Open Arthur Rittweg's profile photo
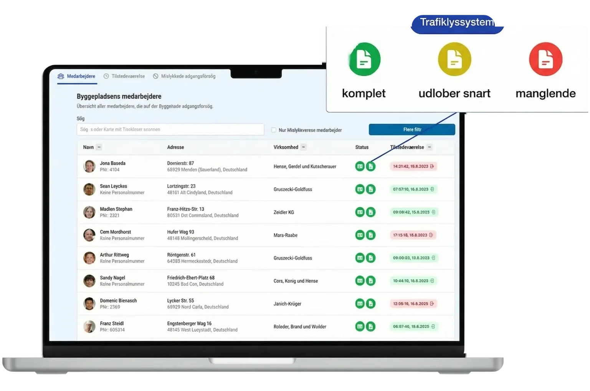The image size is (590, 391). point(89,258)
